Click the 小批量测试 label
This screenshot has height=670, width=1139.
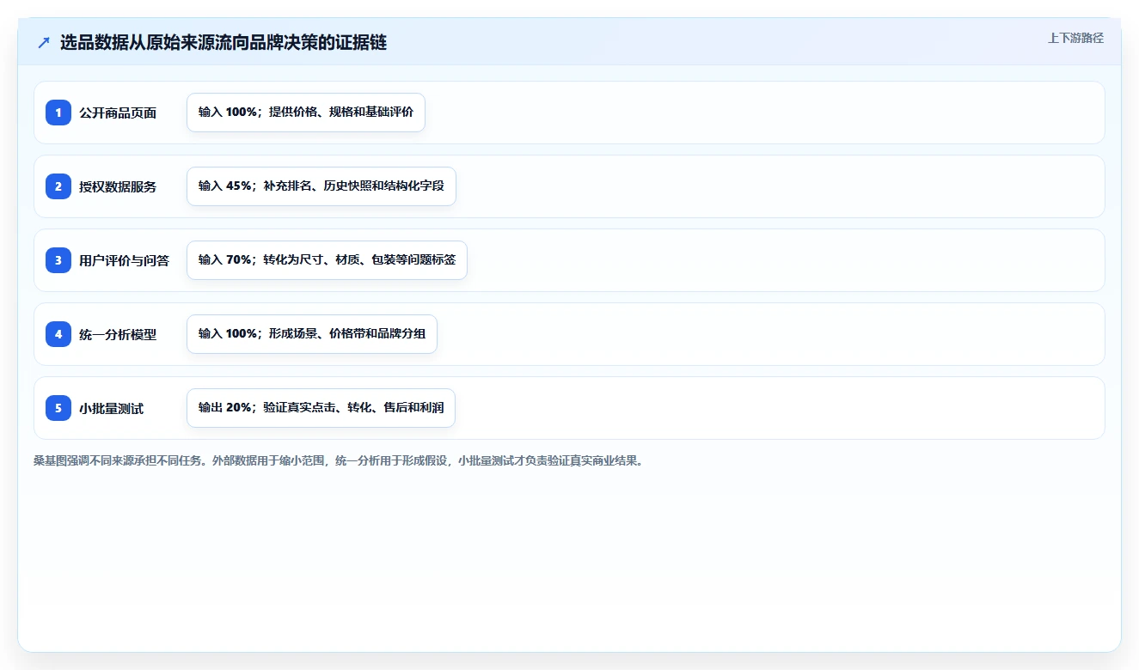(111, 408)
